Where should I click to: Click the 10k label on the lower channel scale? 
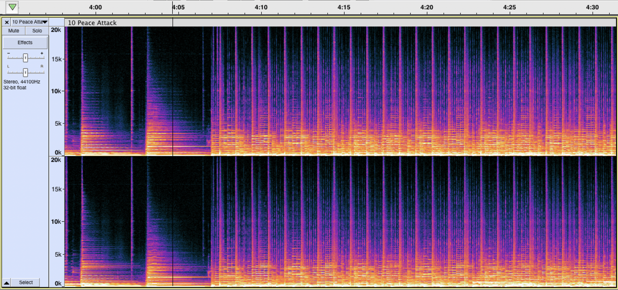(x=56, y=222)
